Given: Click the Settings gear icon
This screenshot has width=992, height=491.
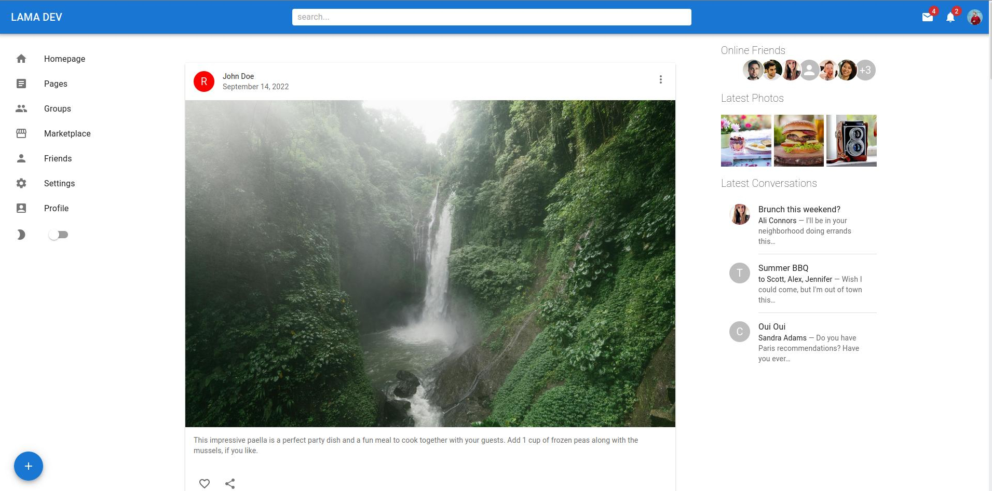Looking at the screenshot, I should 21,183.
